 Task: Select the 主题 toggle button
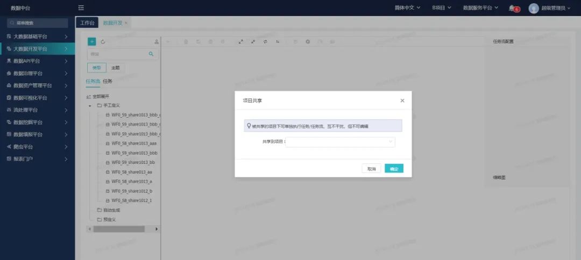pos(116,68)
